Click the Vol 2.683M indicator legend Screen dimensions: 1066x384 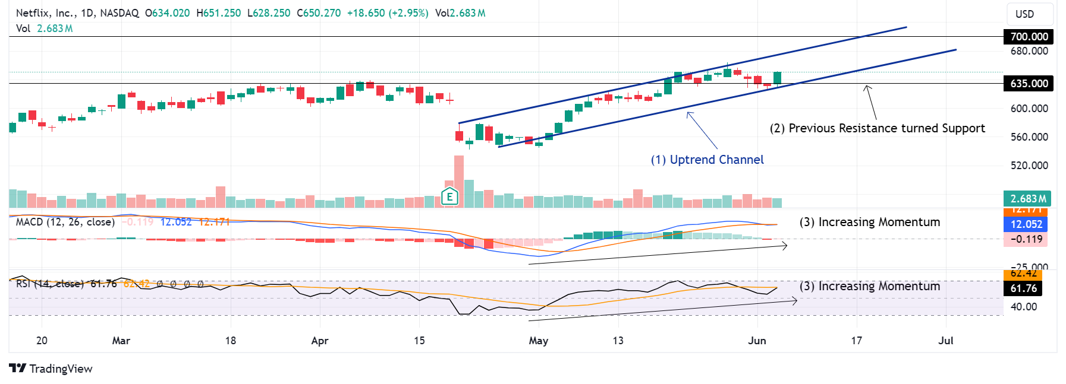(x=45, y=28)
